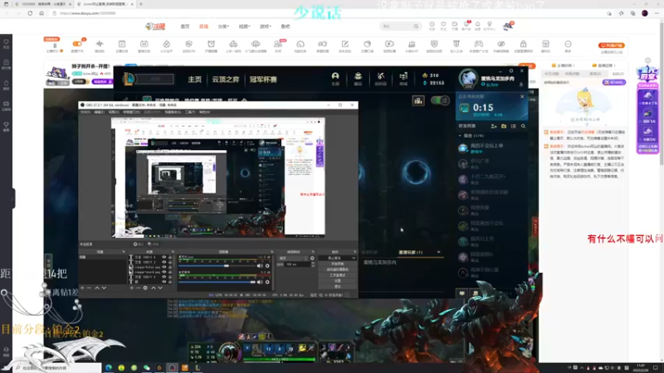Click the new folder icon in friends list
This screenshot has height=373, width=664.
[504, 126]
